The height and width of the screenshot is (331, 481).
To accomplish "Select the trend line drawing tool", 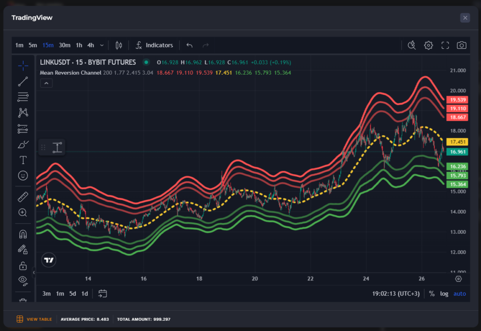I will (23, 81).
